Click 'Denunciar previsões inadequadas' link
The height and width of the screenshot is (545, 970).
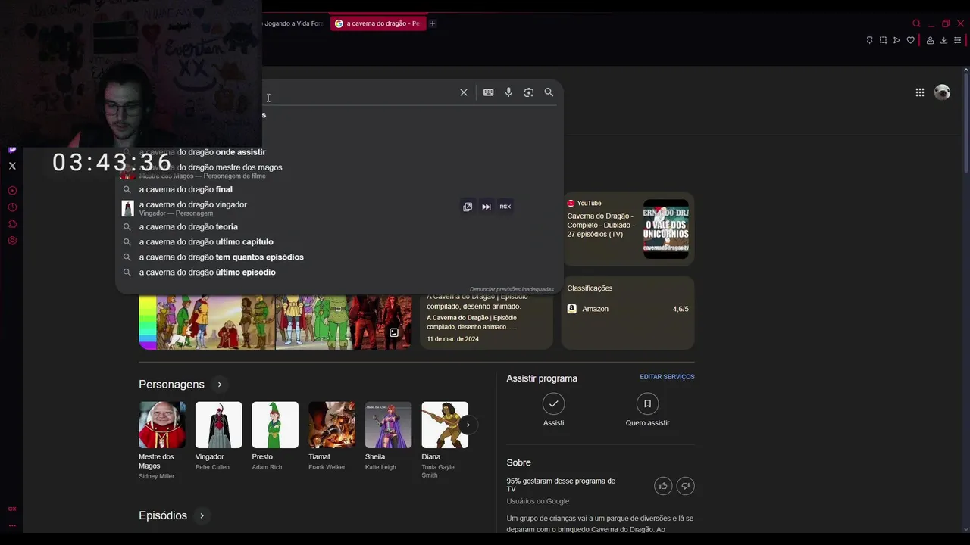coord(512,289)
